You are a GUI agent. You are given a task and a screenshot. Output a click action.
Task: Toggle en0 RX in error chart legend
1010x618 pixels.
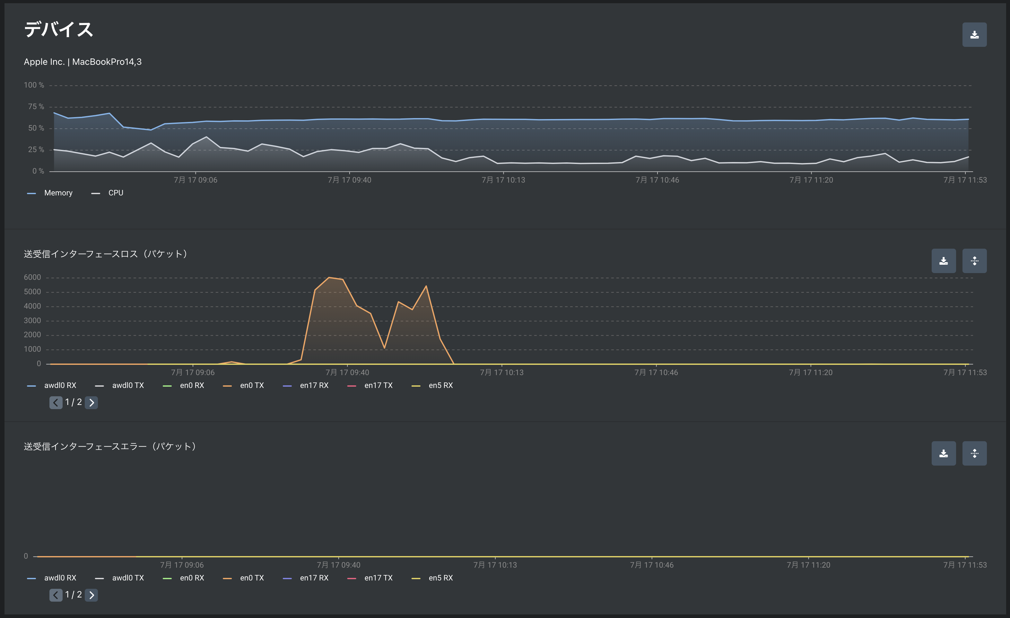click(183, 578)
